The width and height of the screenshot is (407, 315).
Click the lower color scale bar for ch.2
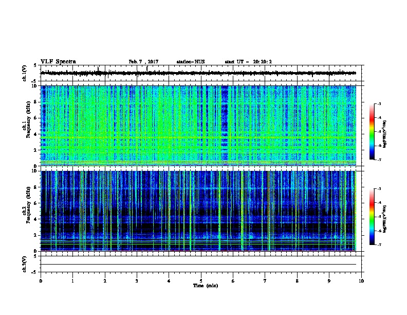pyautogui.click(x=372, y=217)
